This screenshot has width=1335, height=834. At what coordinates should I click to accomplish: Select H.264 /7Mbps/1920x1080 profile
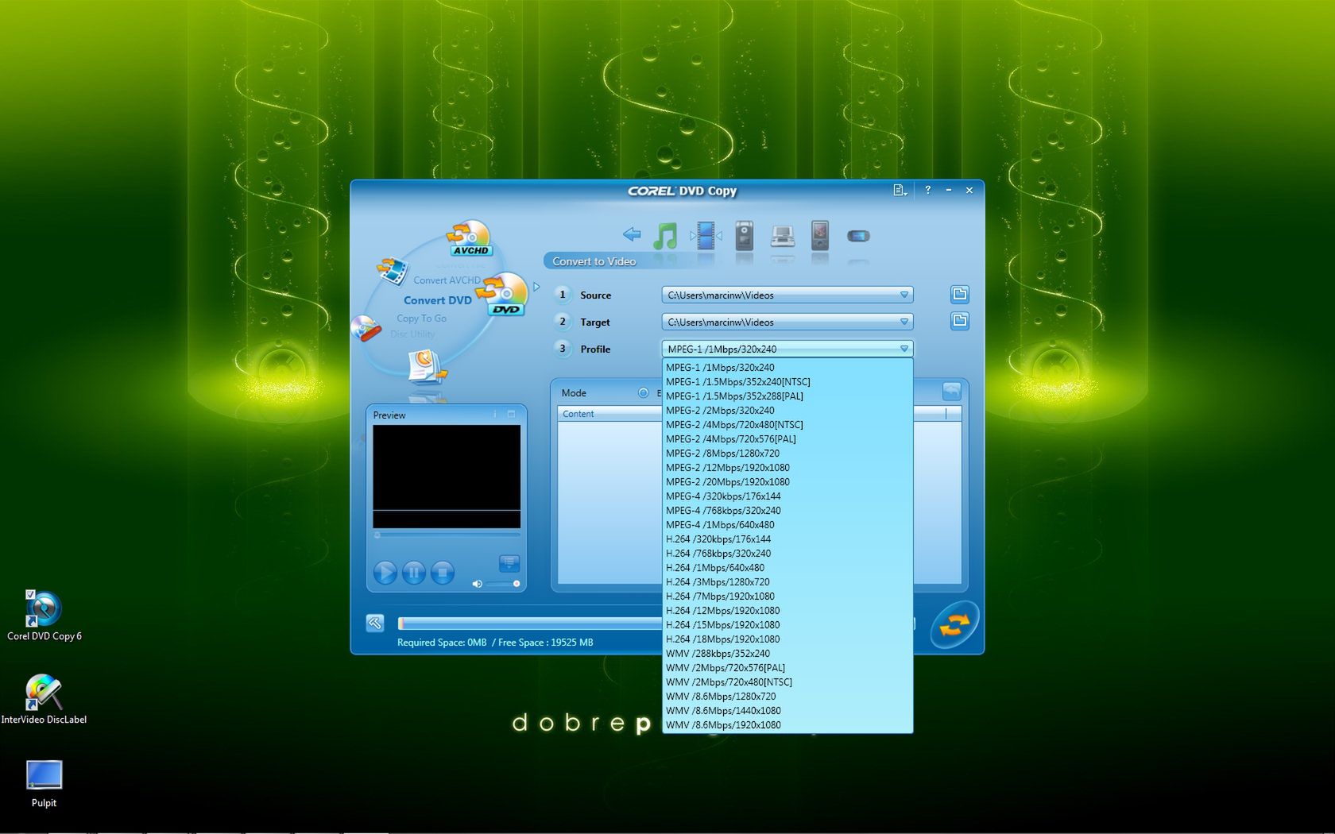pyautogui.click(x=787, y=597)
